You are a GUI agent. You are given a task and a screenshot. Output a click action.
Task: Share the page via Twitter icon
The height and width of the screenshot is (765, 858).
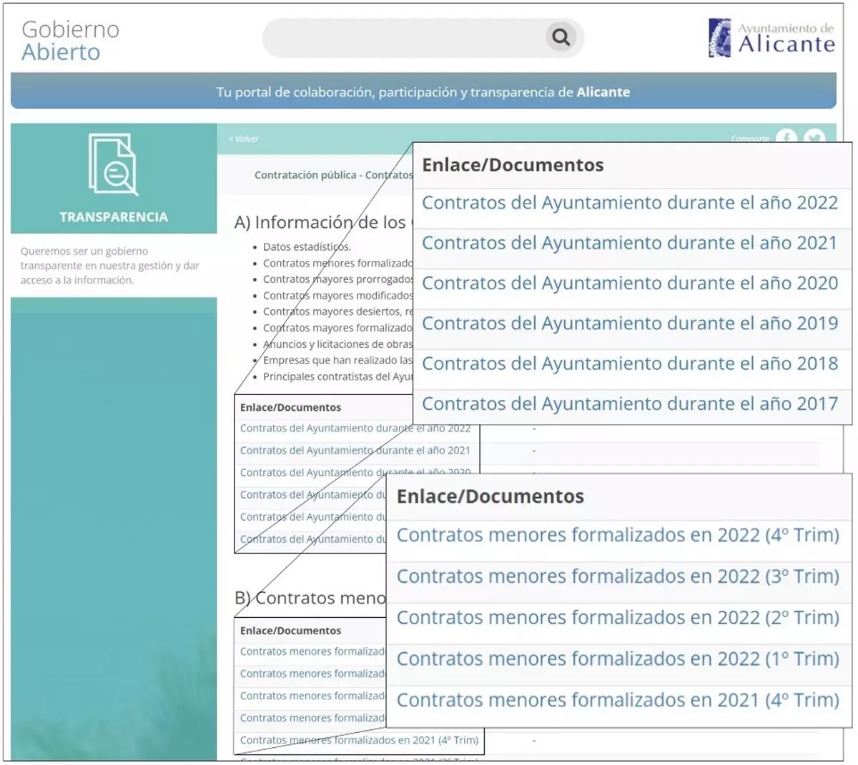814,136
